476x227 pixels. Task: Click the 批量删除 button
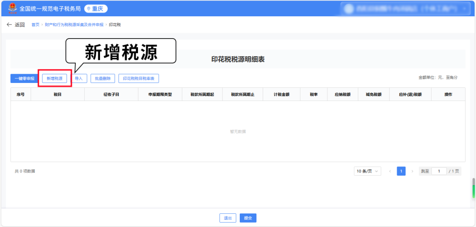coord(103,79)
